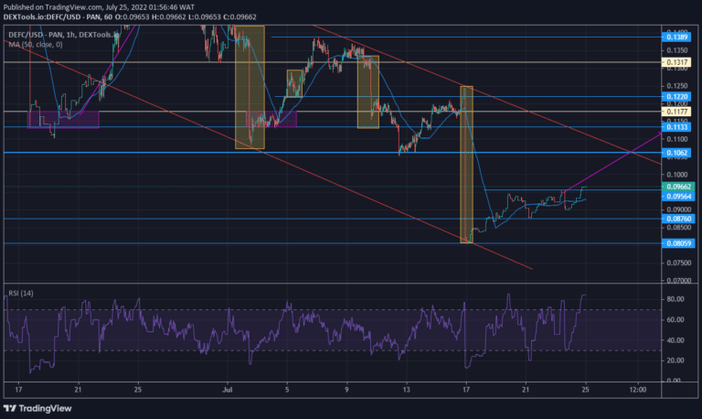The image size is (702, 419).
Task: Click the 12:00 label on time axis
Action: click(637, 390)
